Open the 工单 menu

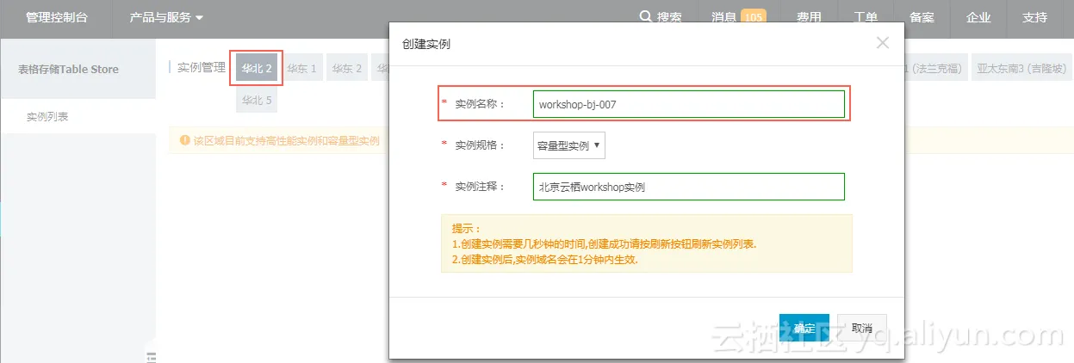(866, 17)
